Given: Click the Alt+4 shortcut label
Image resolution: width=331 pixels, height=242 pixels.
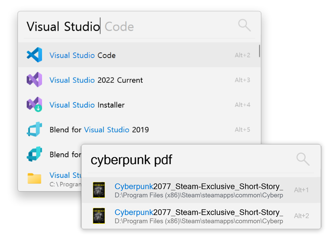Looking at the screenshot, I should pos(242,105).
